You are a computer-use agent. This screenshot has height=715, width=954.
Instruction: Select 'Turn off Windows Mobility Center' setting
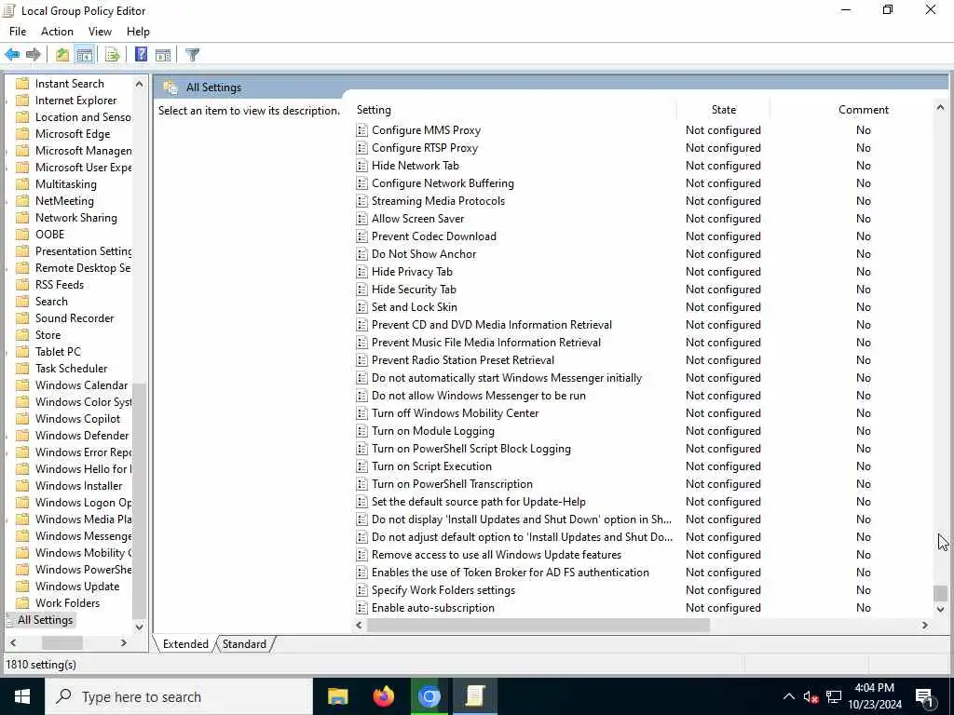click(x=455, y=413)
